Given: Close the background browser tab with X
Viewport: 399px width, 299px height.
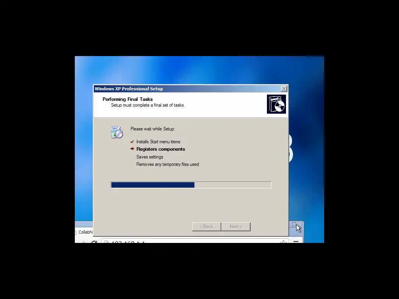Looking at the screenshot, I should [x=294, y=224].
